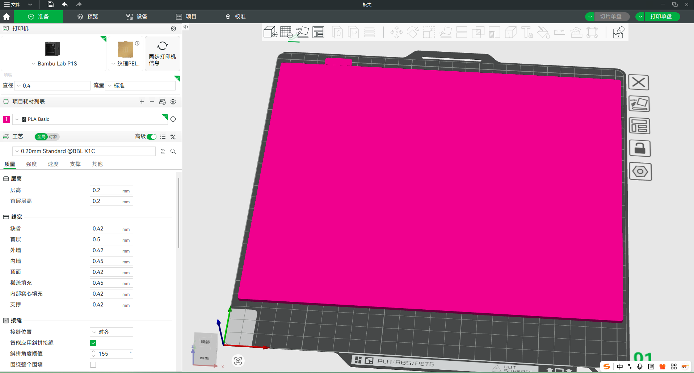Click the Add model cube icon
The width and height of the screenshot is (694, 373).
coord(270,32)
